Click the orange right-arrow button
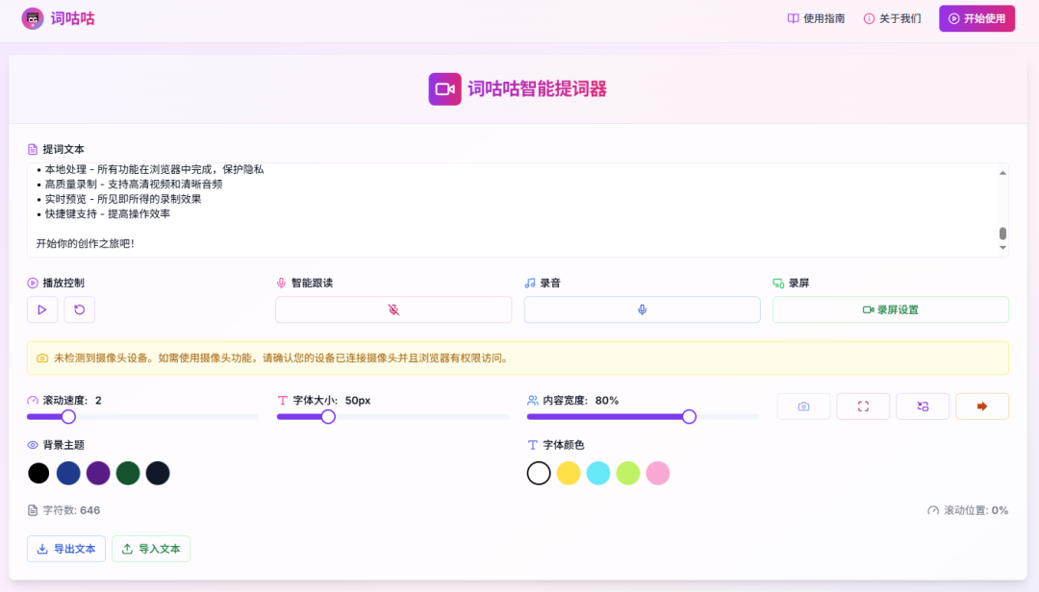Viewport: 1039px width, 592px height. point(981,407)
